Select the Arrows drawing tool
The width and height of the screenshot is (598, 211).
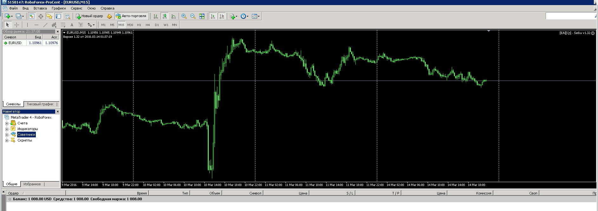click(x=89, y=25)
